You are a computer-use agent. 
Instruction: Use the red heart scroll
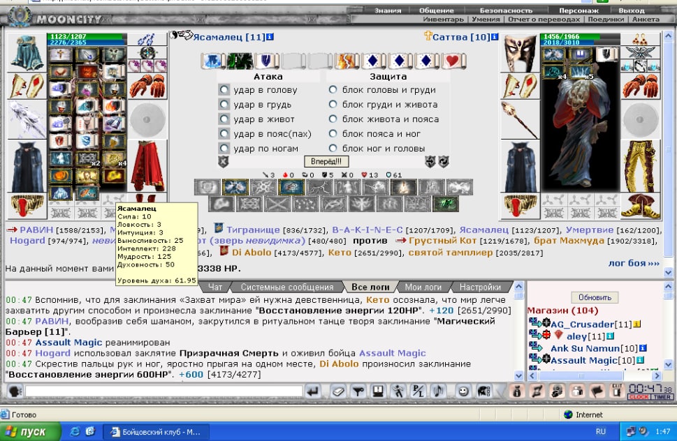point(453,61)
